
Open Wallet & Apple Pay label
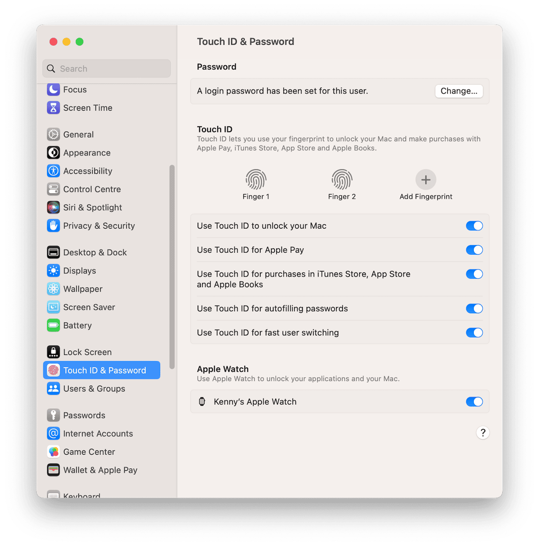click(x=100, y=470)
